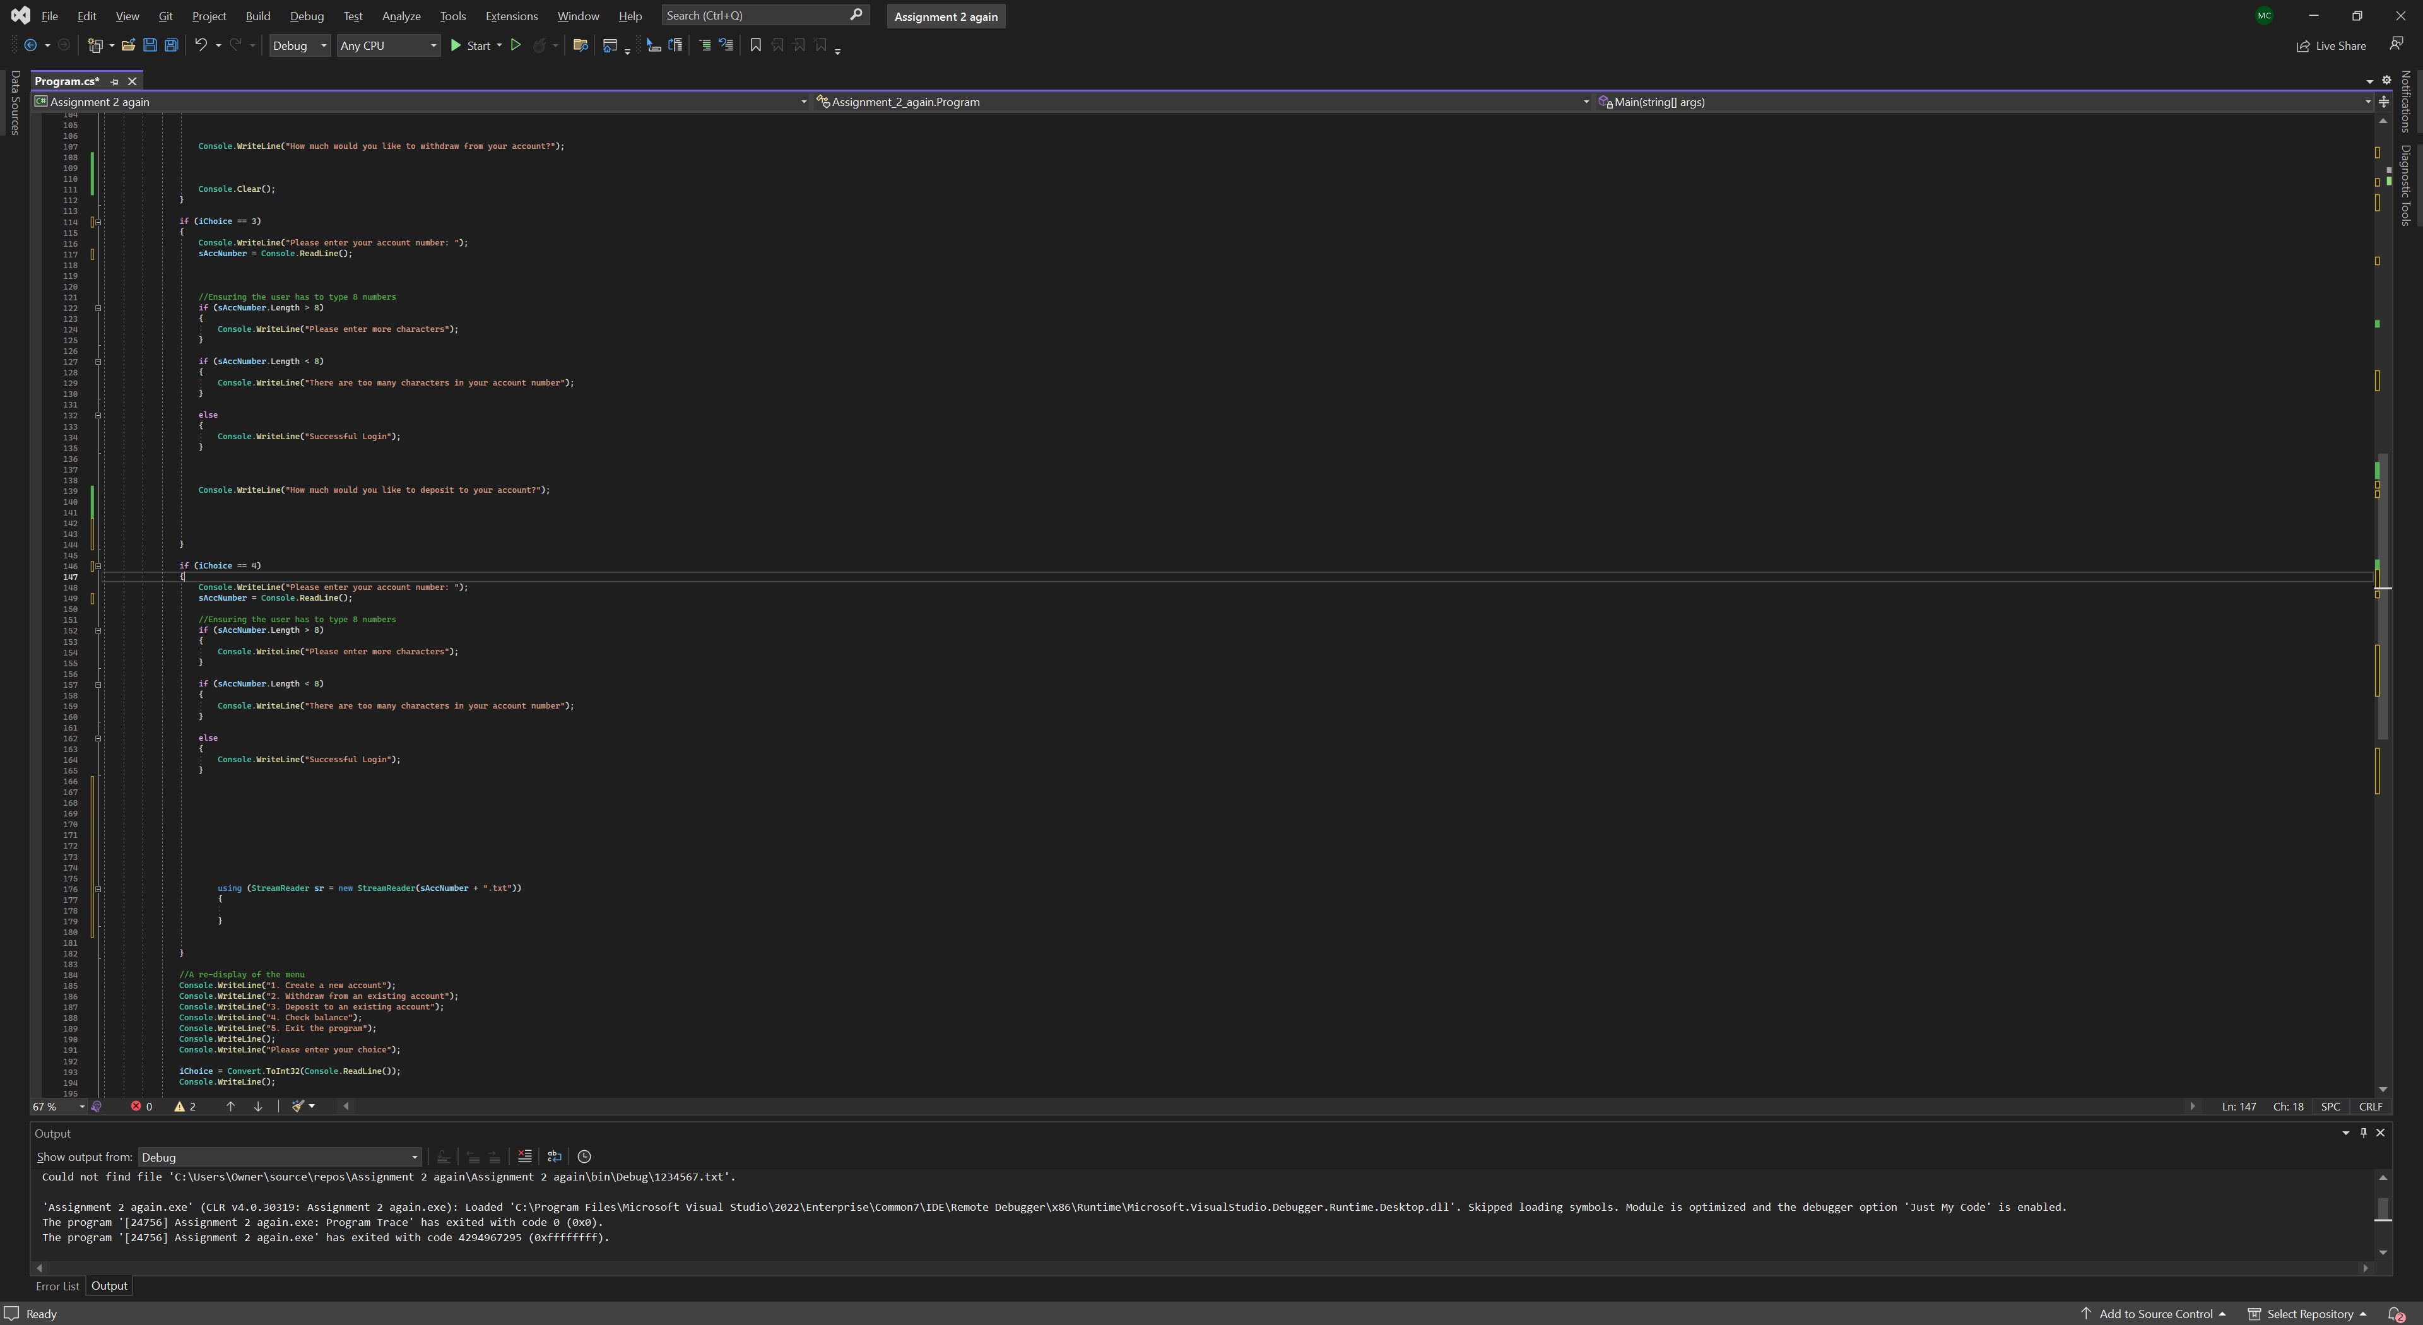Toggle timestamps clock icon in Output
The height and width of the screenshot is (1325, 2423).
pos(584,1157)
